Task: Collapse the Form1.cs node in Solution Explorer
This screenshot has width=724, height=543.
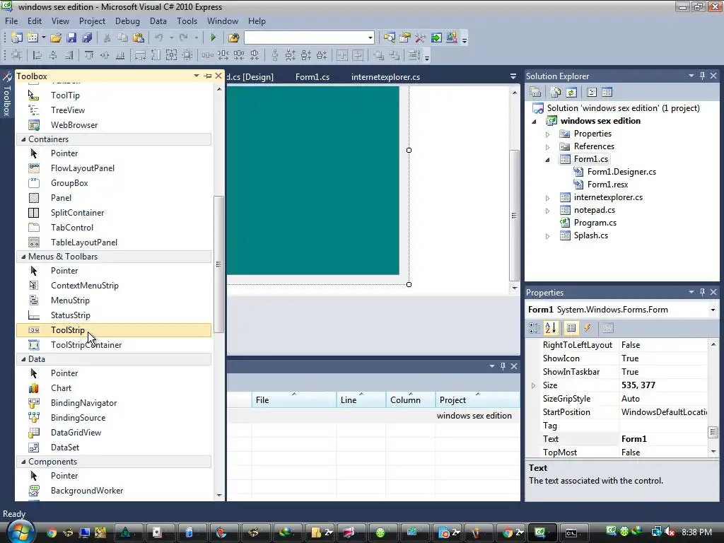Action: pos(548,160)
